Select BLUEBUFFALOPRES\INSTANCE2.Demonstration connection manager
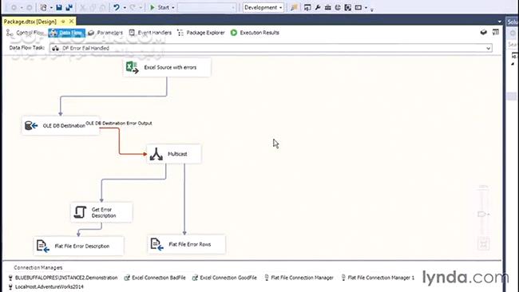The image size is (519, 292). pos(63,278)
